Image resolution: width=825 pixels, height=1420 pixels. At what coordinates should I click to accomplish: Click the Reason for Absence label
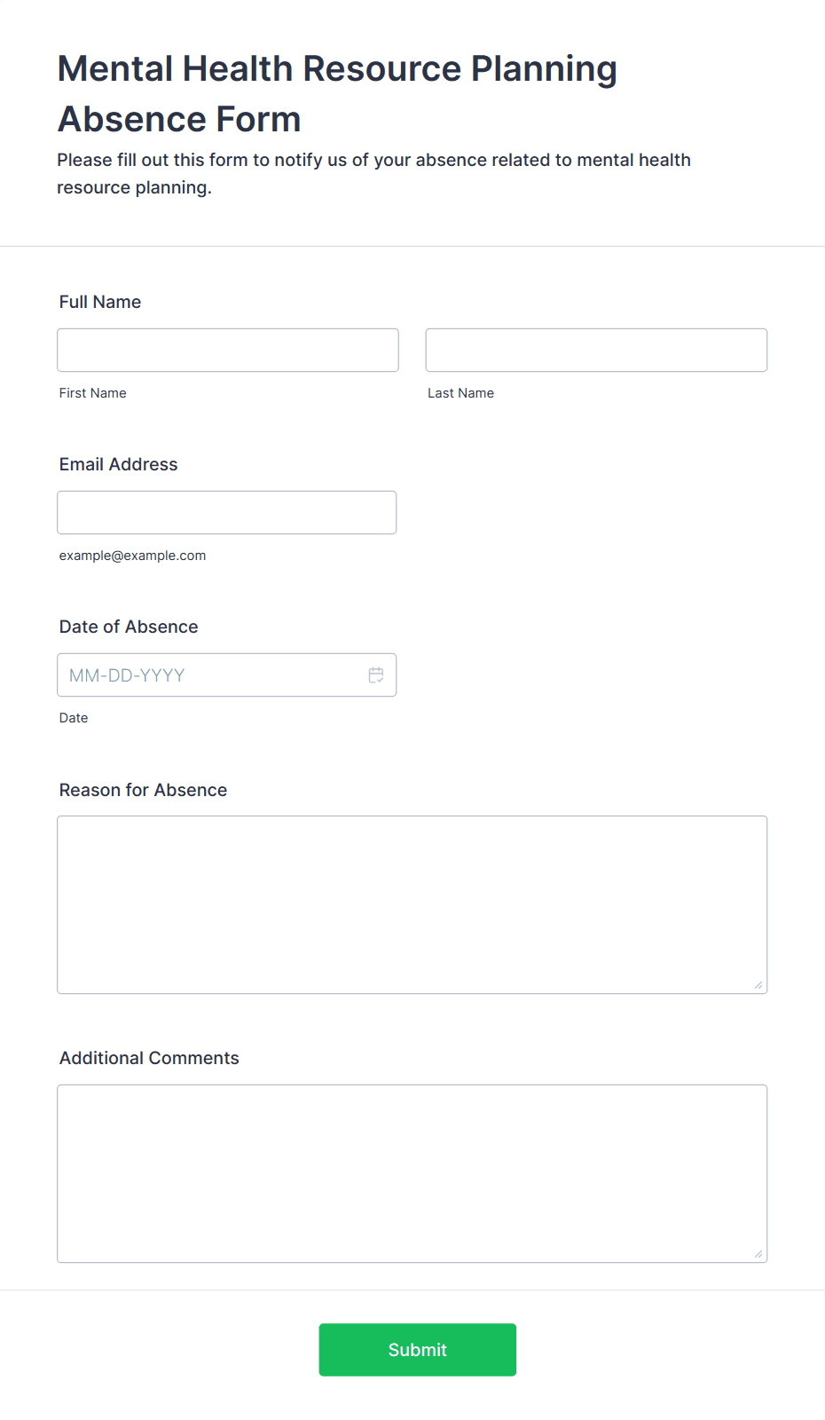(143, 790)
